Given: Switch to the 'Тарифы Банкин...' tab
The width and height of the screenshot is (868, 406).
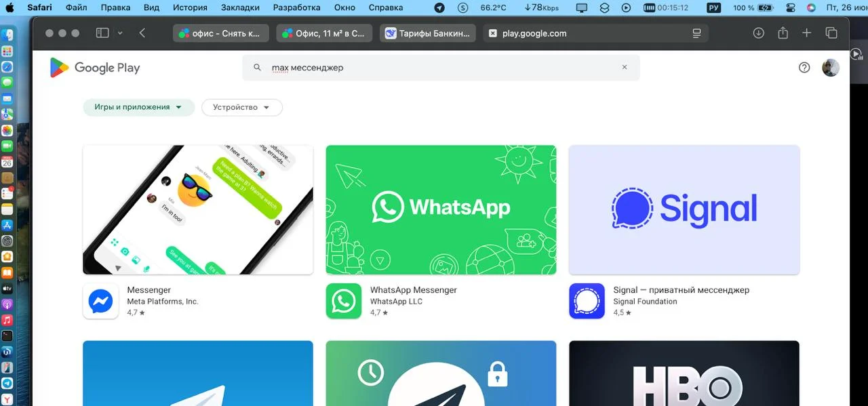Looking at the screenshot, I should 428,33.
